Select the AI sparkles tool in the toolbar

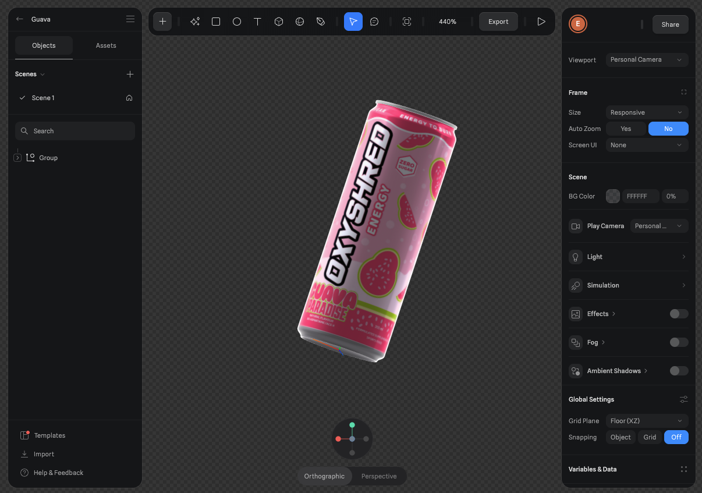[x=195, y=22]
